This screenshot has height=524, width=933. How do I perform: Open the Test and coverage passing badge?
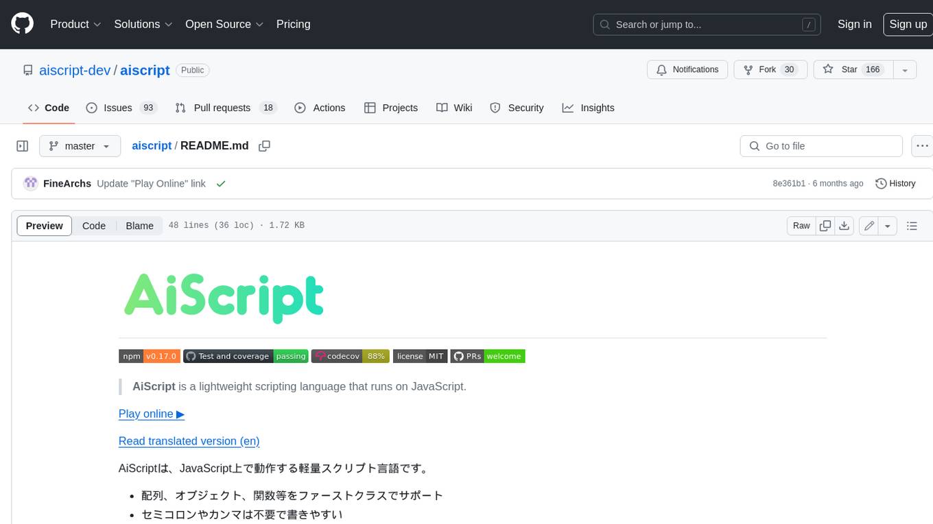(x=246, y=356)
